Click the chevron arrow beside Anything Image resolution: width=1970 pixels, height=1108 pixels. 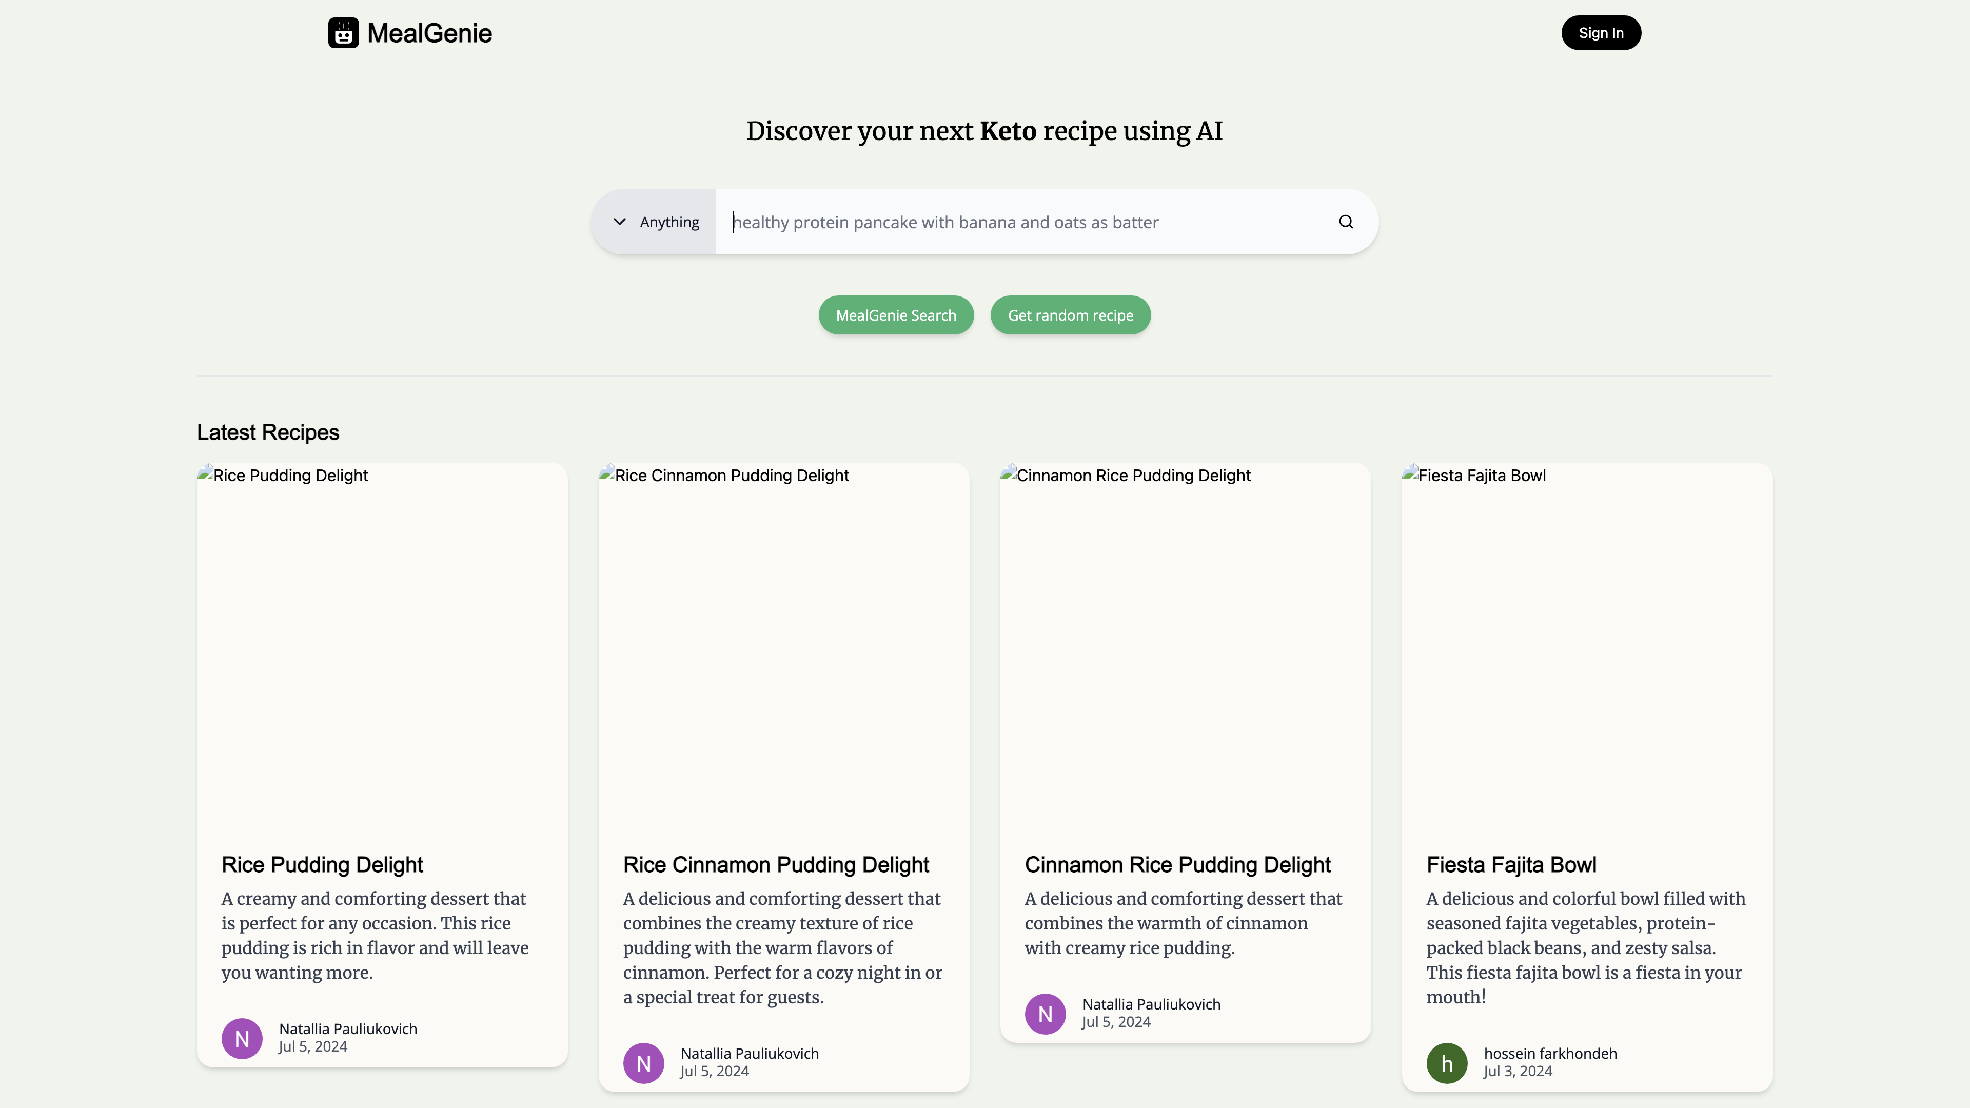[619, 222]
